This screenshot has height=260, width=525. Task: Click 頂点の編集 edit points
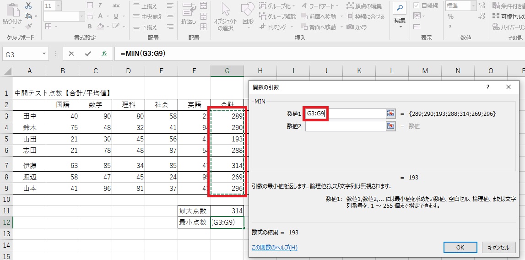(x=364, y=5)
